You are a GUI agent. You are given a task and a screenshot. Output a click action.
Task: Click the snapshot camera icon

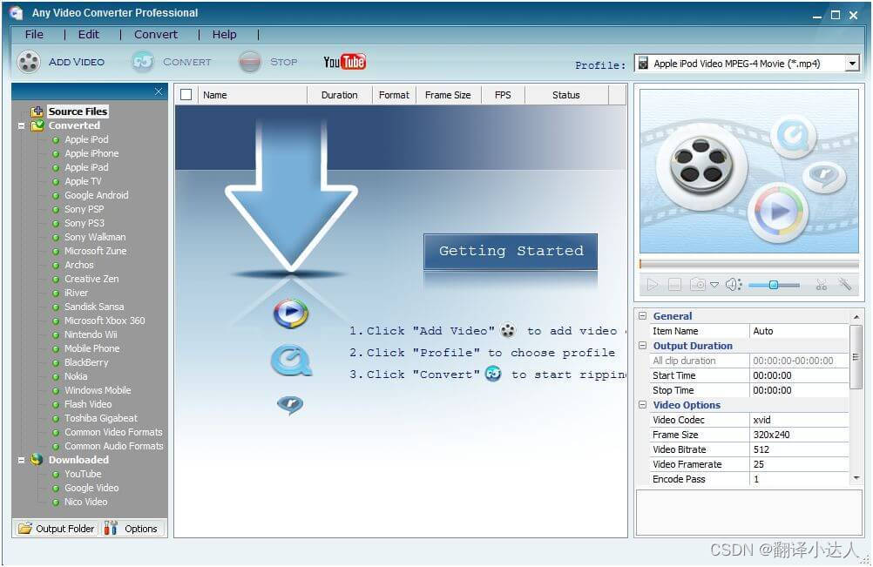pyautogui.click(x=697, y=285)
